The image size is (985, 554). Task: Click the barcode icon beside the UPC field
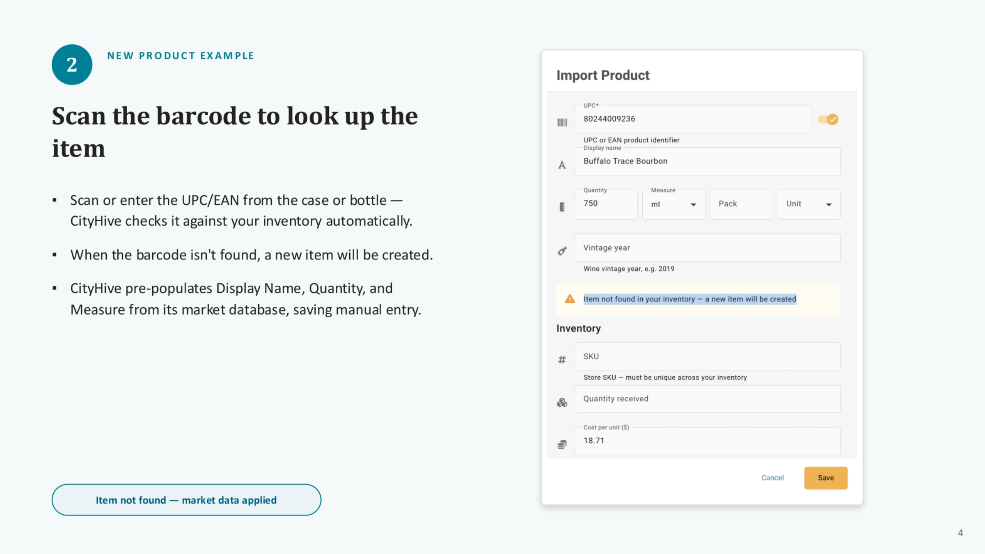pos(562,122)
